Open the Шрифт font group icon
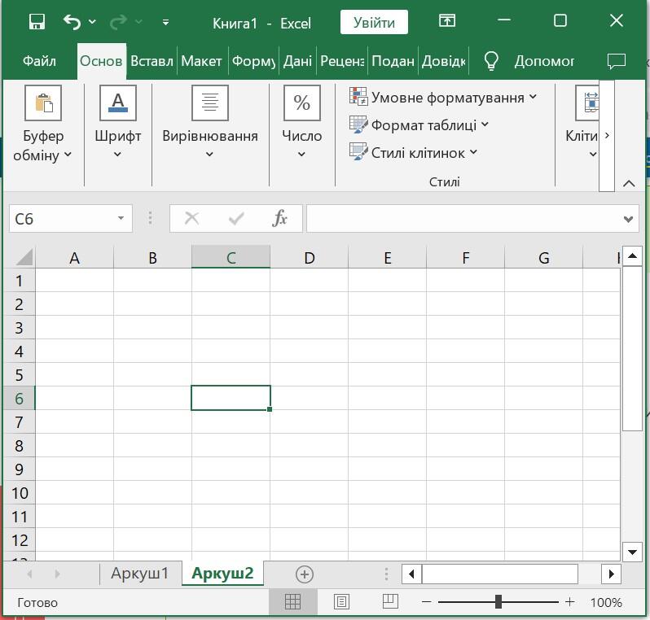The height and width of the screenshot is (620, 650). click(x=118, y=103)
